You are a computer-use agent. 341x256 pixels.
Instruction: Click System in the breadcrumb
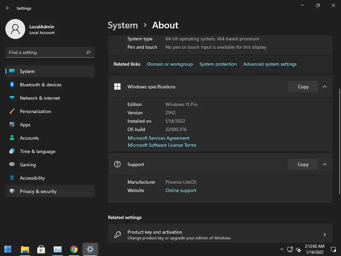123,25
